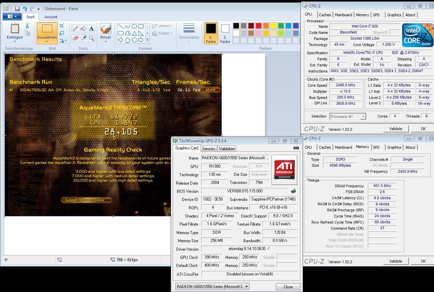Open the Processor #1 selection combo box
This screenshot has width=434, height=292.
pyautogui.click(x=347, y=117)
